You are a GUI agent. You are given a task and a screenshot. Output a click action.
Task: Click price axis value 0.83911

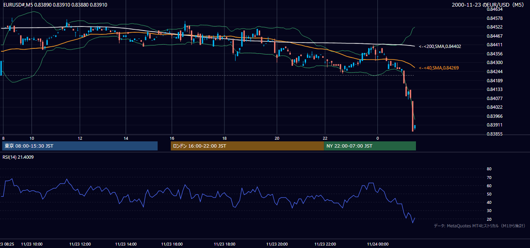pos(494,125)
